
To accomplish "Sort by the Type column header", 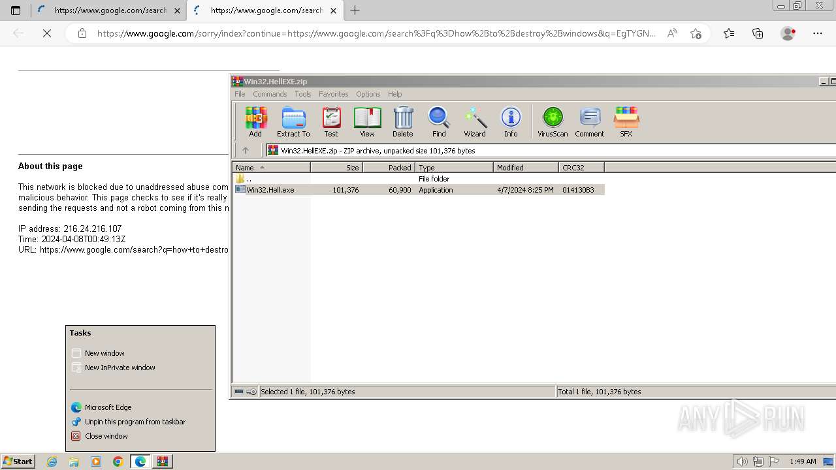I will click(454, 168).
